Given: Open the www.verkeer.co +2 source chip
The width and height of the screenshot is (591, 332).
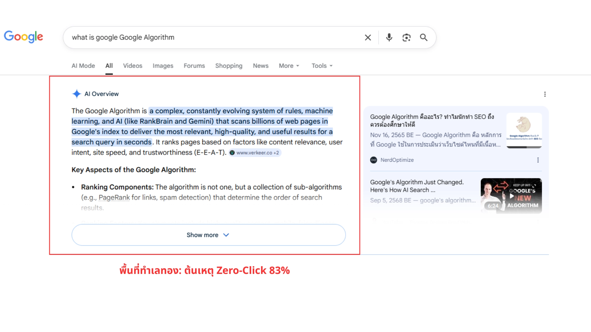Looking at the screenshot, I should pyautogui.click(x=255, y=153).
